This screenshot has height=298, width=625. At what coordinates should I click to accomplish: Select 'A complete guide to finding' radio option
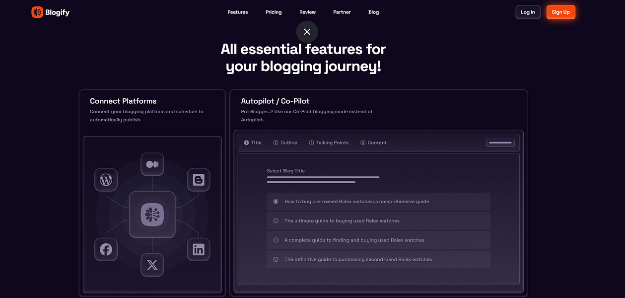[276, 240]
